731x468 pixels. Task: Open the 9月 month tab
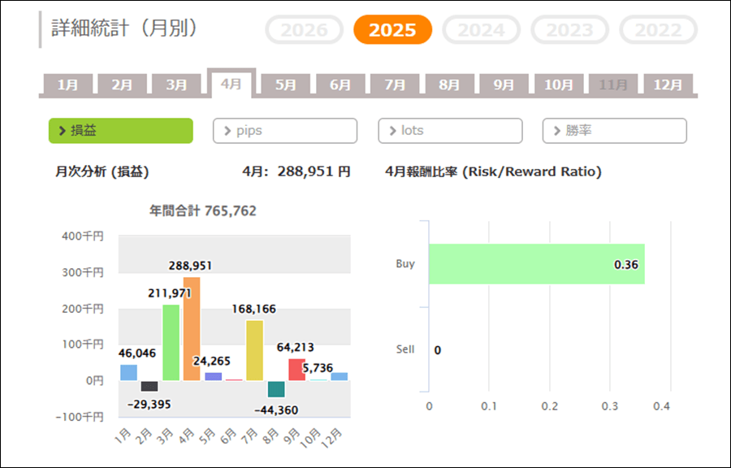click(504, 84)
